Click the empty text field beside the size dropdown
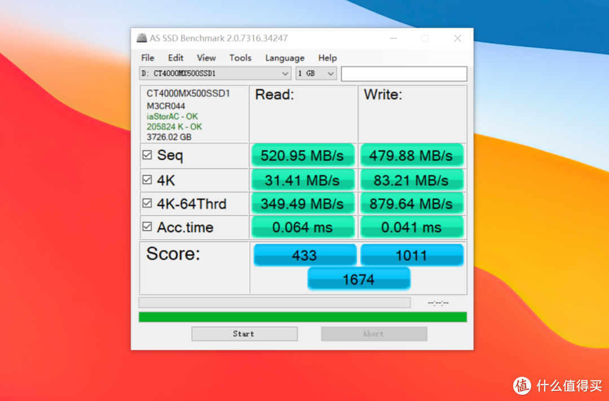 404,73
